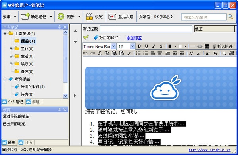The image size is (238, 155).
Task: Click the undo icon
Action: pyautogui.click(x=85, y=53)
